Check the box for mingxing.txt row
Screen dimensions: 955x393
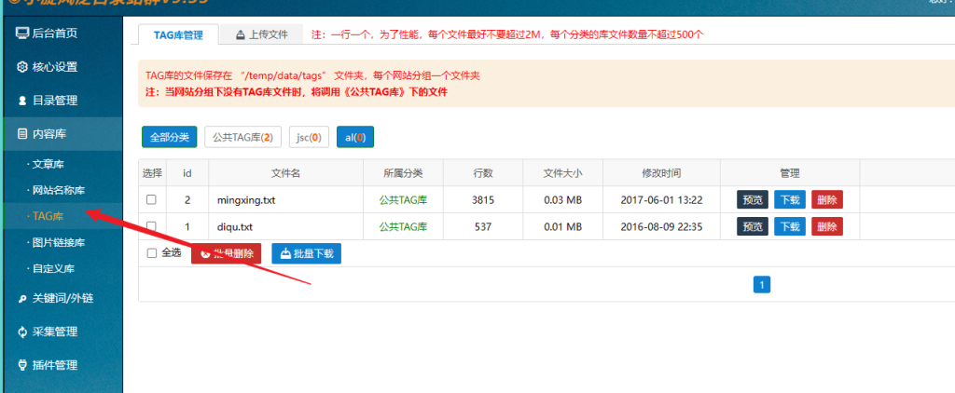point(151,200)
